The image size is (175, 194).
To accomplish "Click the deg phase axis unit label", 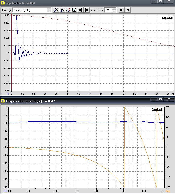I will [168, 191].
